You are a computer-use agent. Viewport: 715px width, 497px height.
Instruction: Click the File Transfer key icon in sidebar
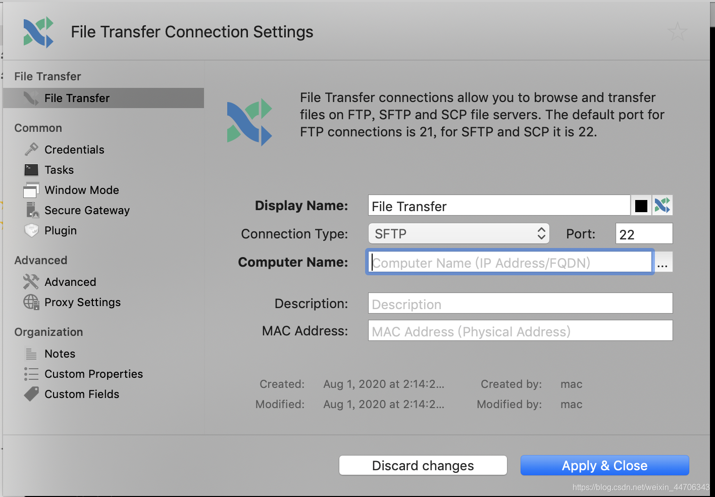(x=31, y=98)
